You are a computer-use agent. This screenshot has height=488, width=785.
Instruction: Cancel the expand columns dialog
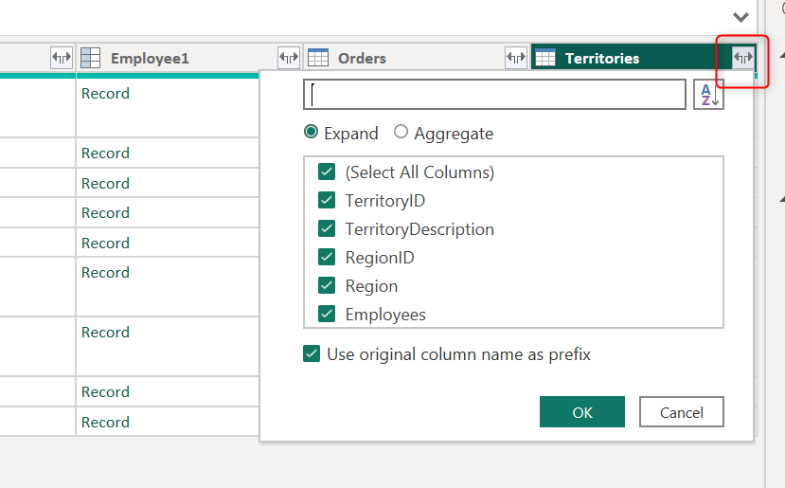[681, 412]
